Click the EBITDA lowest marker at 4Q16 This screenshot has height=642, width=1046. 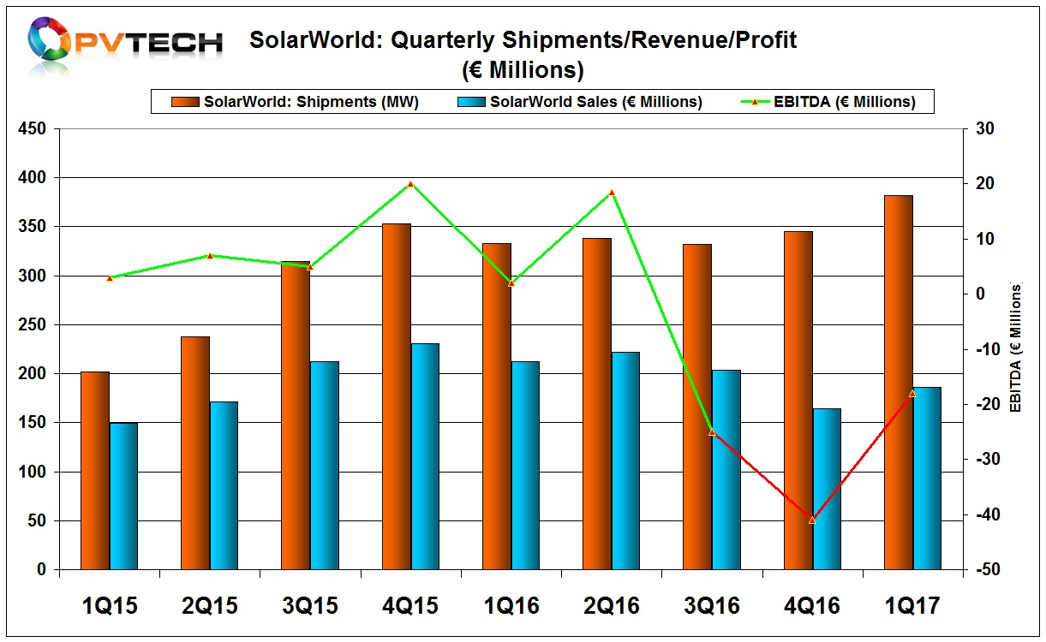click(811, 520)
